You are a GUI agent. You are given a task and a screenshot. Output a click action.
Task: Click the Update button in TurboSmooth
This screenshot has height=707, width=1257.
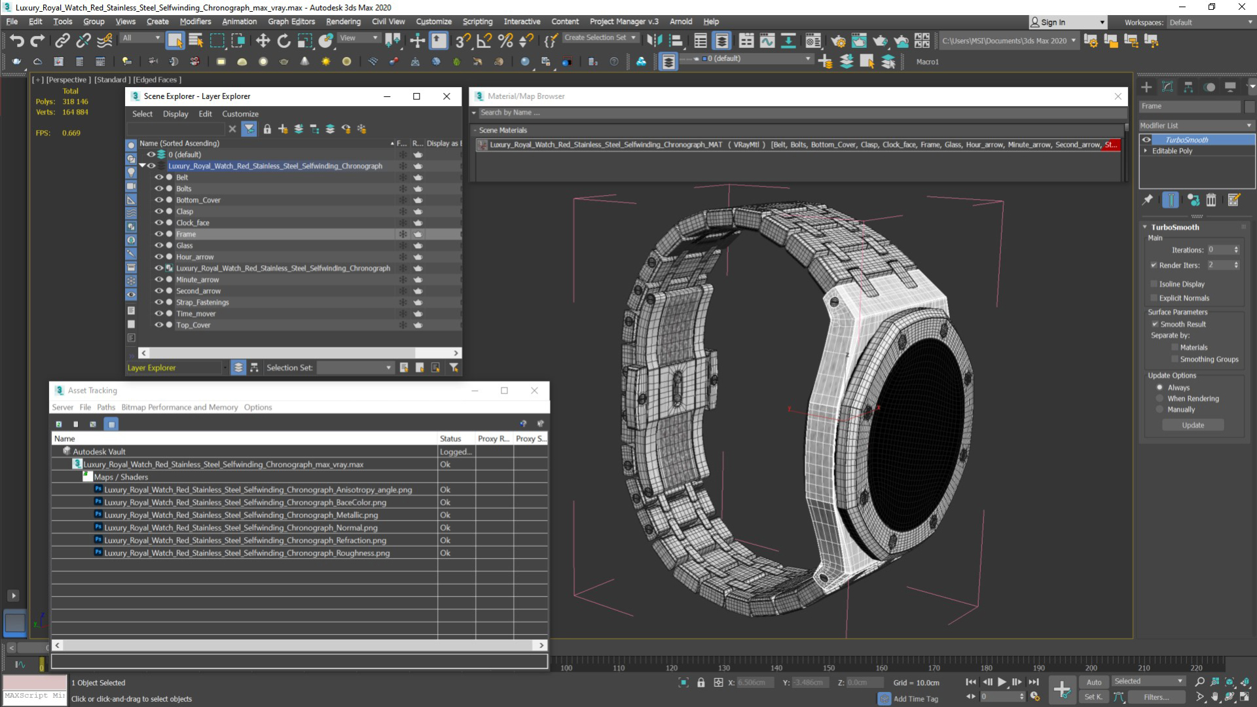coord(1193,426)
